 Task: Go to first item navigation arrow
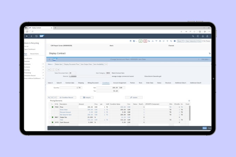[49, 69]
